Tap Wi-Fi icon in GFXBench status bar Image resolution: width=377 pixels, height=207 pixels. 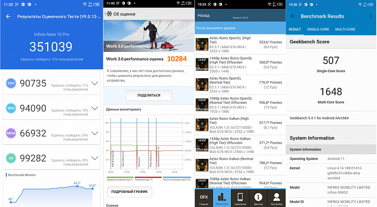[x=270, y=4]
